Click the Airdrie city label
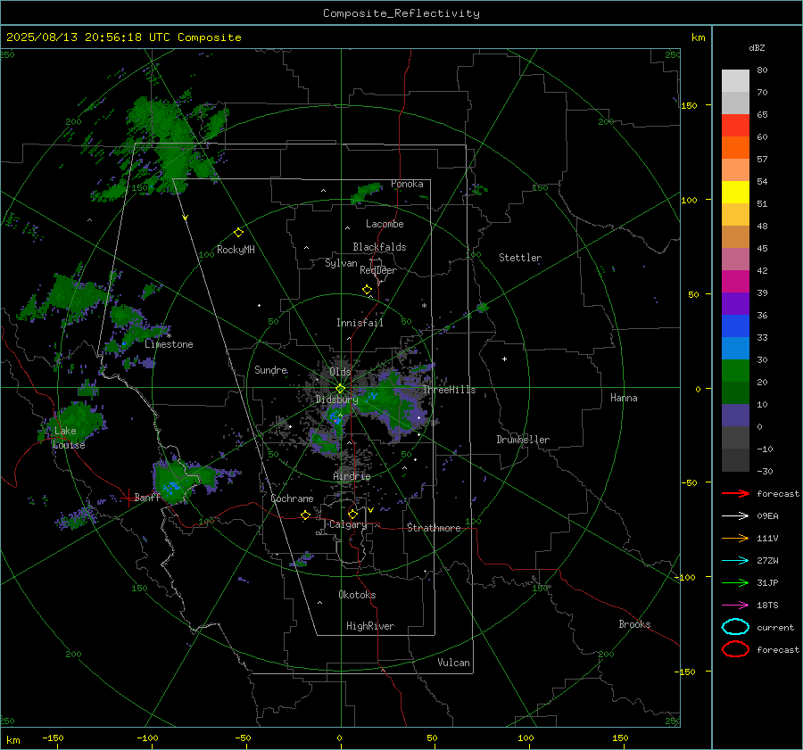This screenshot has width=803, height=750. pos(352,476)
